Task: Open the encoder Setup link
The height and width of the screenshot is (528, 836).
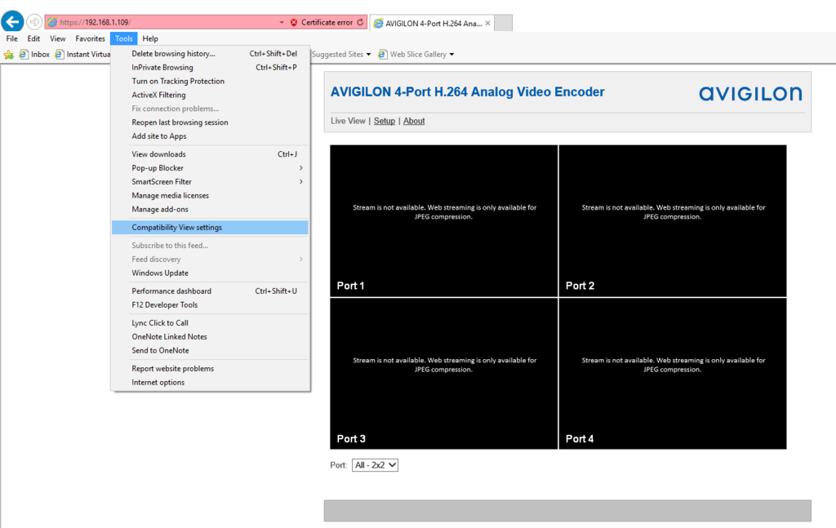Action: pos(385,121)
